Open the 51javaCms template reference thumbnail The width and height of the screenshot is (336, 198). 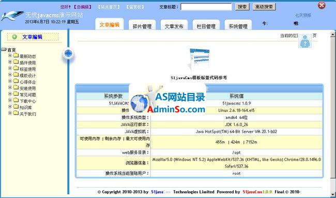click(x=199, y=59)
